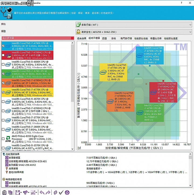Screen dimensions: 194x195
Task: Click the results panel scroll-down arrow
Action: click(190, 185)
